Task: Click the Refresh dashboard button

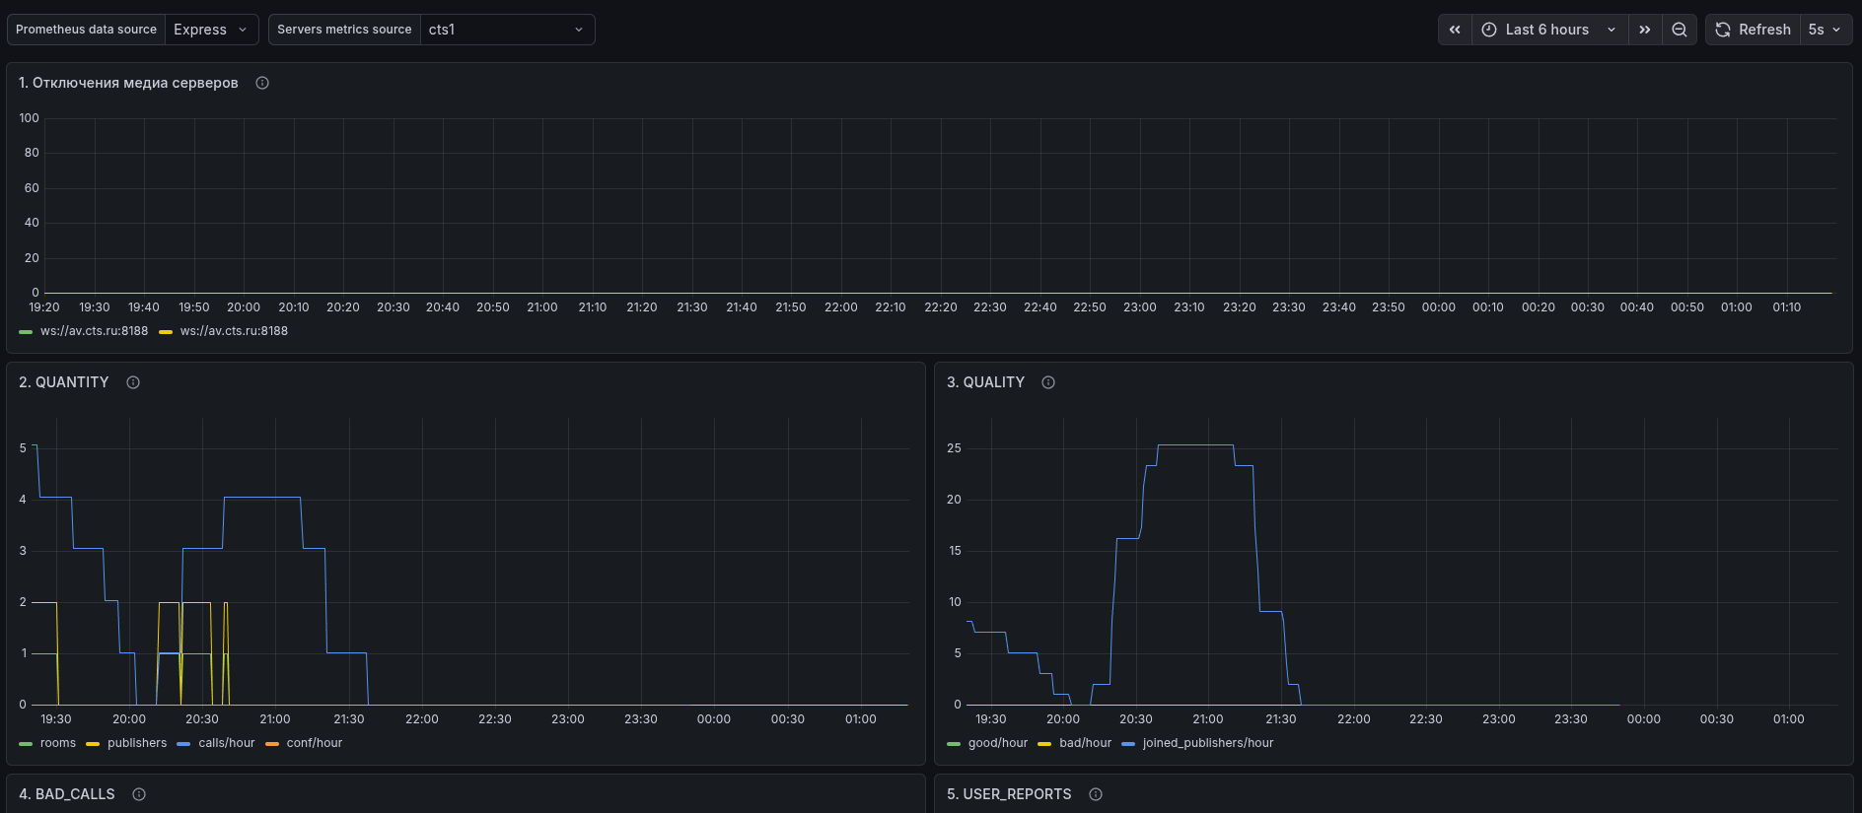Action: (x=1754, y=30)
